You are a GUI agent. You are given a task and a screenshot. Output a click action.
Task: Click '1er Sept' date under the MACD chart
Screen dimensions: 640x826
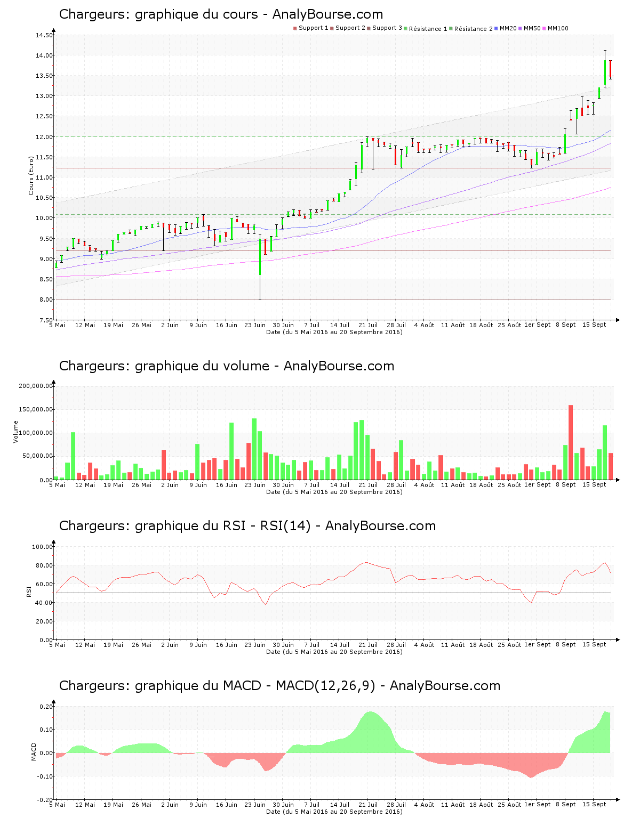[x=538, y=805]
